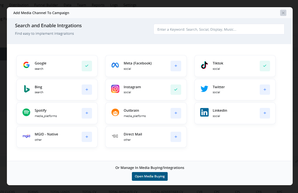Click 'social' label under Tiktok
This screenshot has width=298, height=193.
(x=216, y=69)
